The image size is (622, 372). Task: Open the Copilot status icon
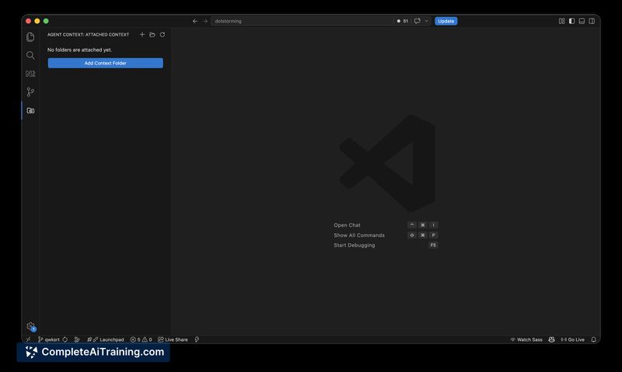(x=551, y=339)
